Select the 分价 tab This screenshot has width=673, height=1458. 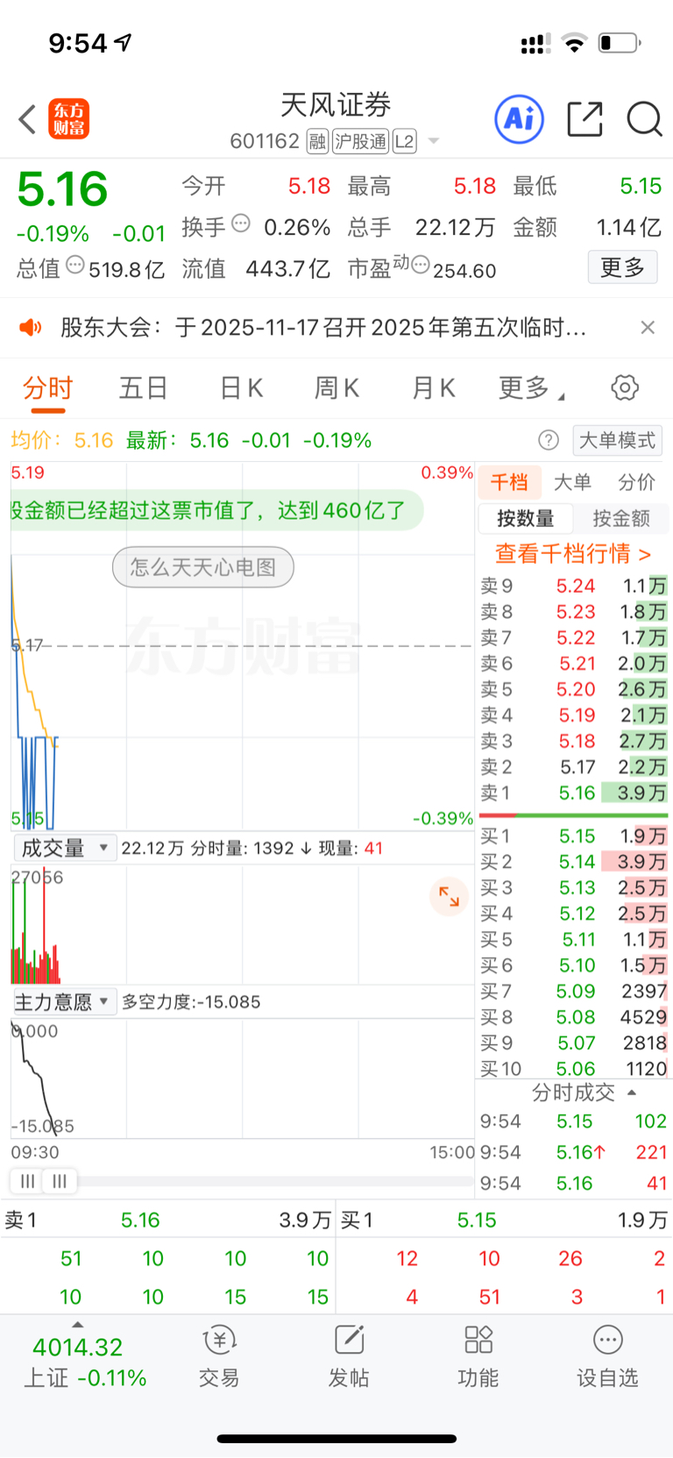tap(636, 482)
